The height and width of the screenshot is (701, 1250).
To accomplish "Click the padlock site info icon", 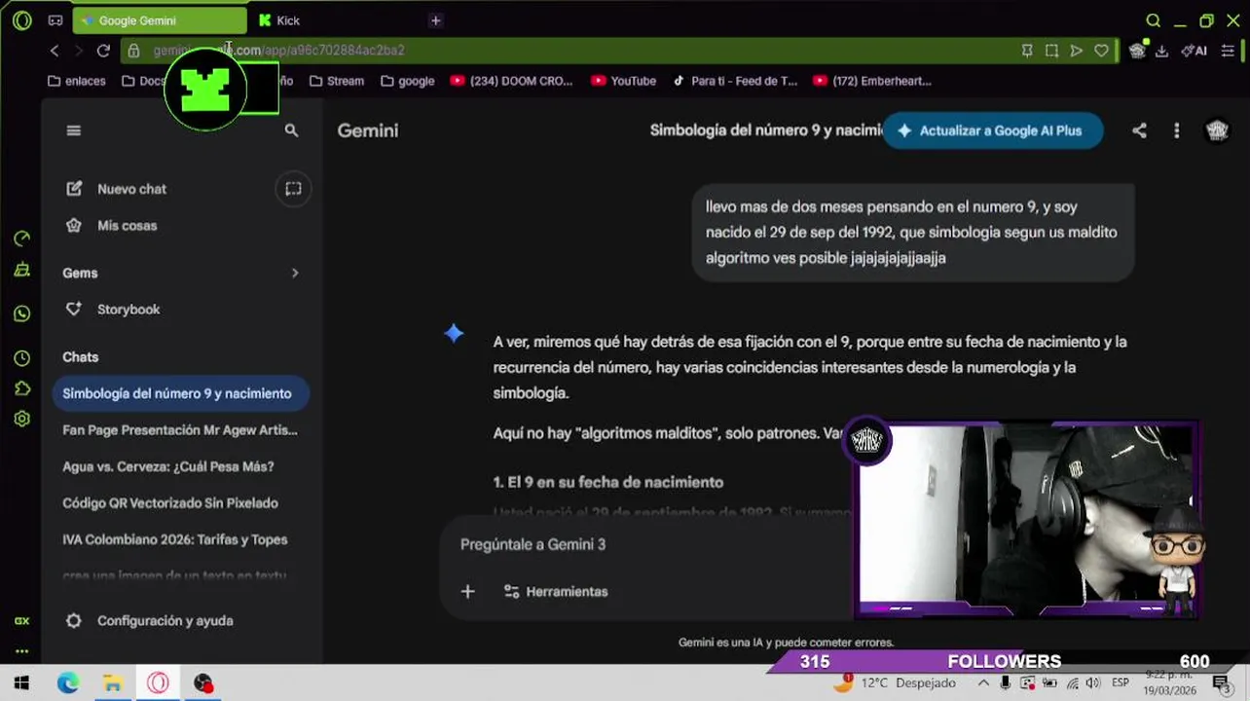I will click(134, 51).
